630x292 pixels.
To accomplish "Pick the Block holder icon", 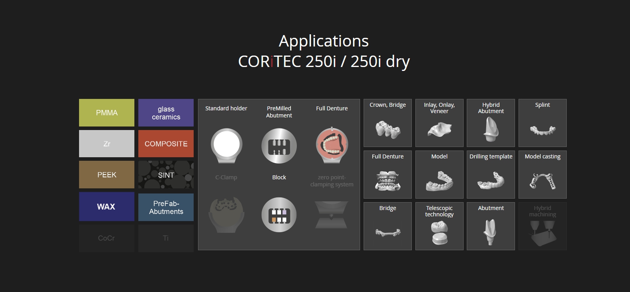I will tap(279, 215).
